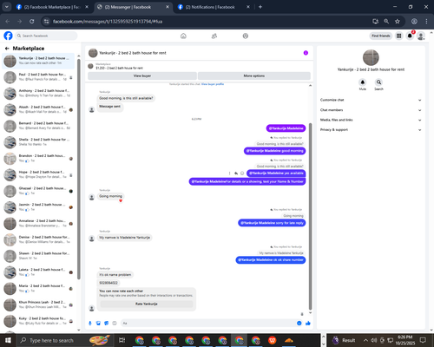
Task: Click the taskbar volume speaker icon
Action: tap(374, 340)
